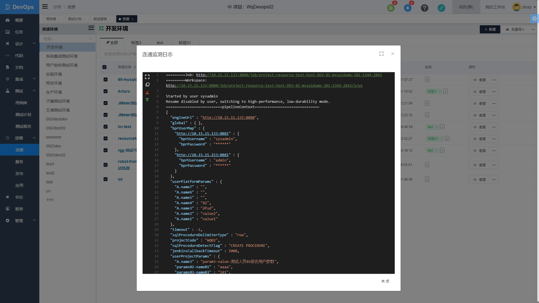The width and height of the screenshot is (539, 303).
Task: Click the 关闭 button in dialog footer
Action: (385, 281)
